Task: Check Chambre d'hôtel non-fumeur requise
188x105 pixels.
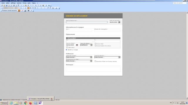Action: click(95, 61)
